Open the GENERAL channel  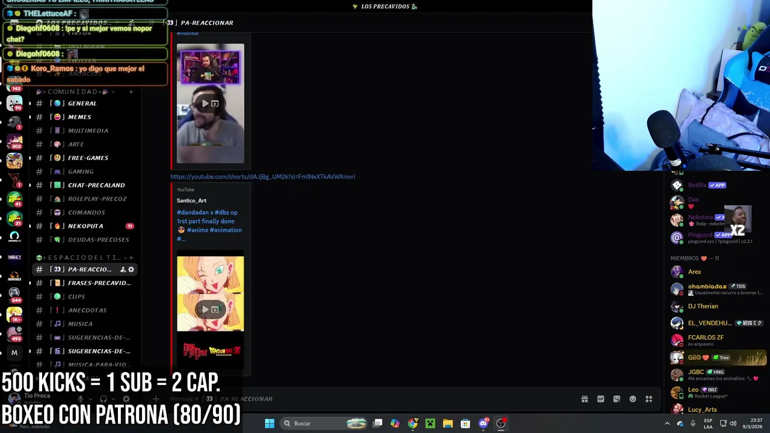[84, 103]
